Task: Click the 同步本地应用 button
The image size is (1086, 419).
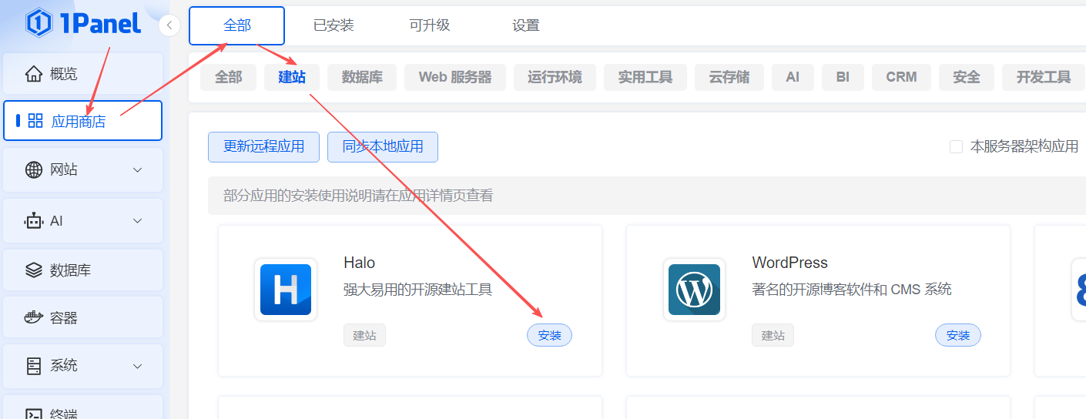Action: point(383,146)
